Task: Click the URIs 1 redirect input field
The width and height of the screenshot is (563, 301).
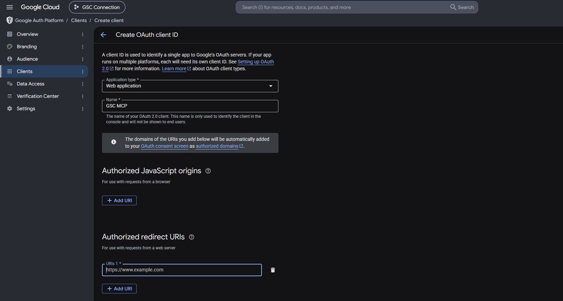Action: 182,270
